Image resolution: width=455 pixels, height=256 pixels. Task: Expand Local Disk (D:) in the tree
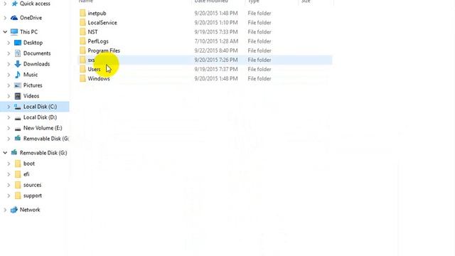pyautogui.click(x=9, y=117)
